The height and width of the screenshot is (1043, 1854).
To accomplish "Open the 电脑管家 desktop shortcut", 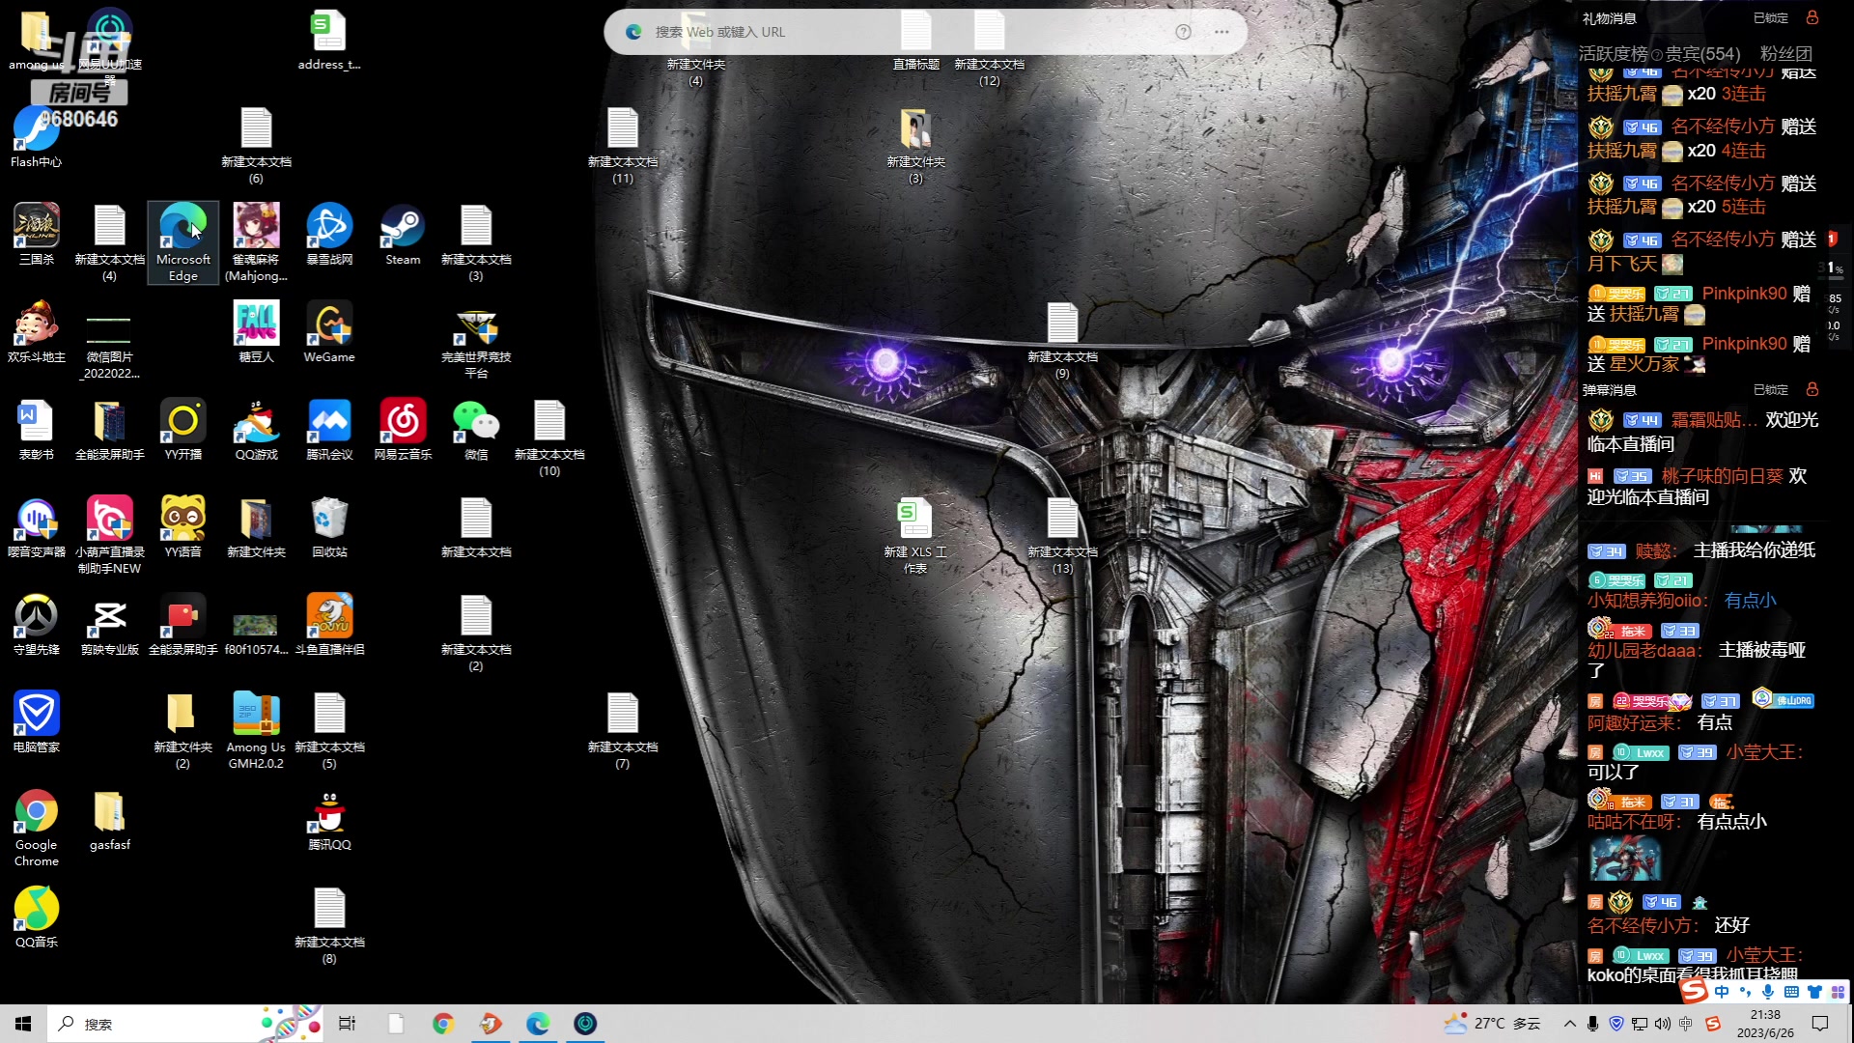I will [37, 722].
